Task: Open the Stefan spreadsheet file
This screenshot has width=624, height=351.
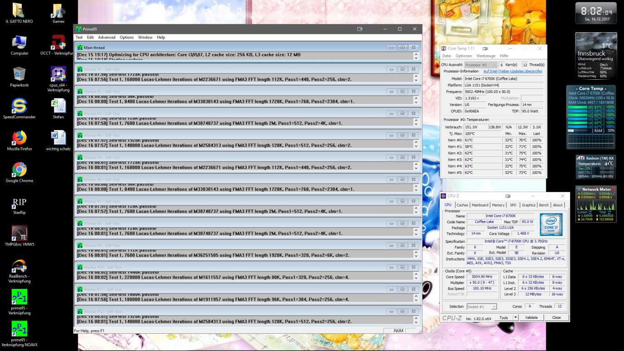Action: [x=58, y=106]
